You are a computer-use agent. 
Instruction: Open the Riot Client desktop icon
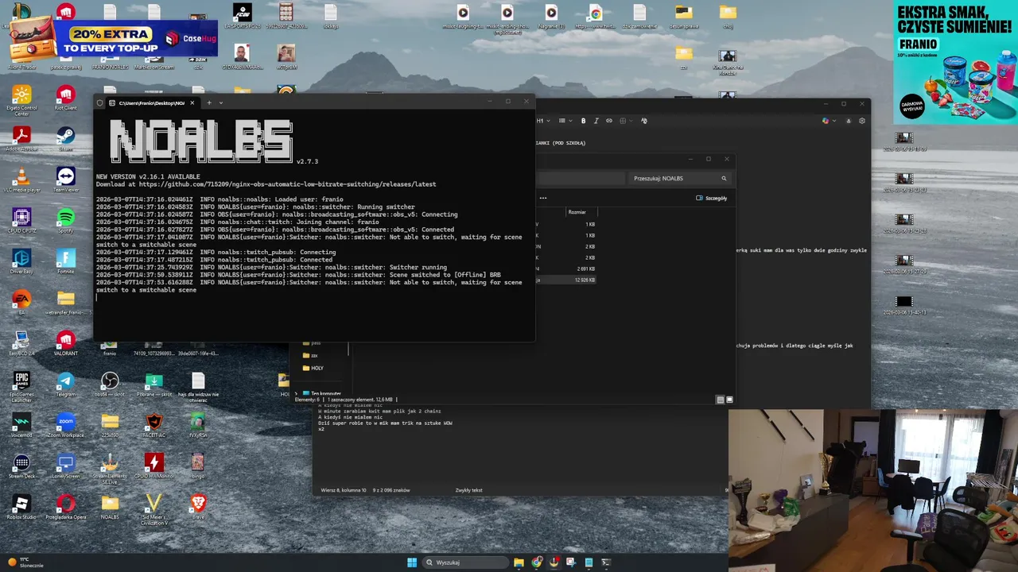click(66, 99)
